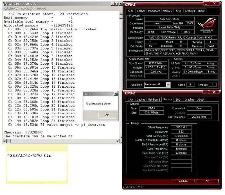This screenshot has height=195, width=225.
Task: Open the About menu in Super PI
Action: (28, 9)
